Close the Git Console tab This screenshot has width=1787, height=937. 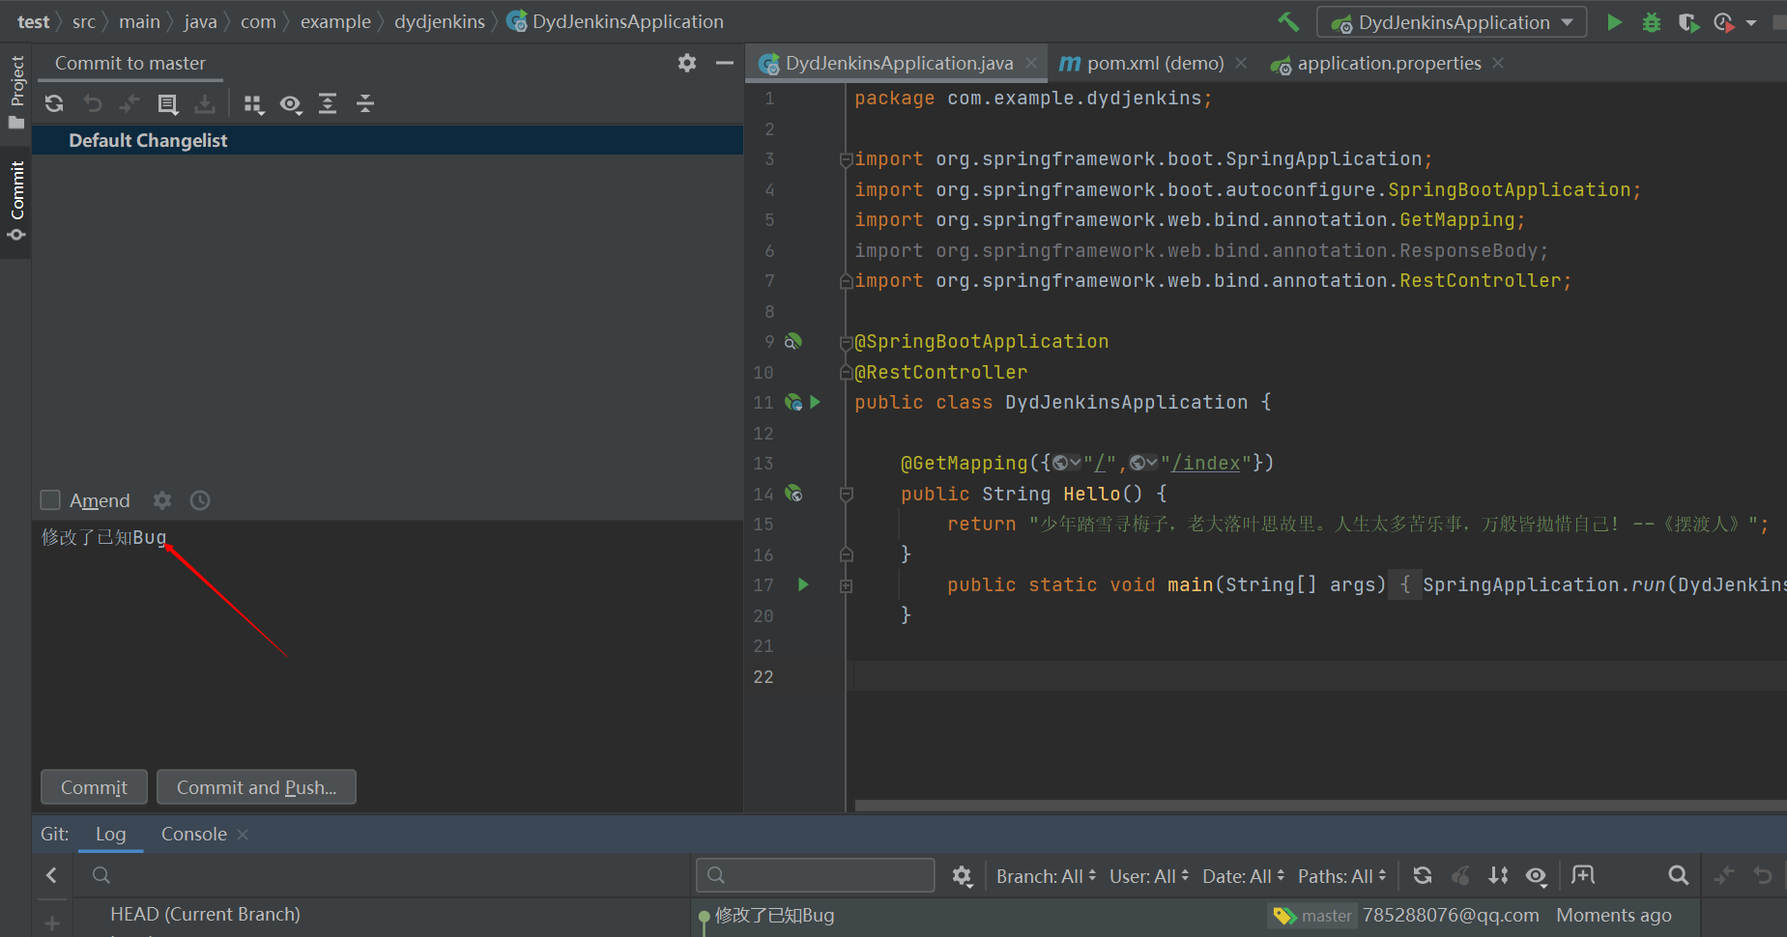(243, 834)
